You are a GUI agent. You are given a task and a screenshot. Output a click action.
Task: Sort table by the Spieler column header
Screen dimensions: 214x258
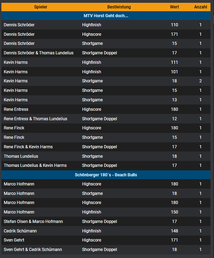tap(41, 7)
